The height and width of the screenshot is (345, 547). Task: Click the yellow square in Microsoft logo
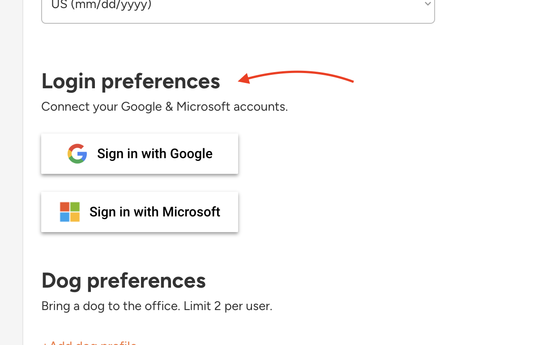pos(75,217)
